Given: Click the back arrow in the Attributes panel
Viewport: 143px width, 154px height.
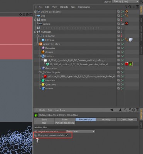Looking at the screenshot, I should (112, 110).
